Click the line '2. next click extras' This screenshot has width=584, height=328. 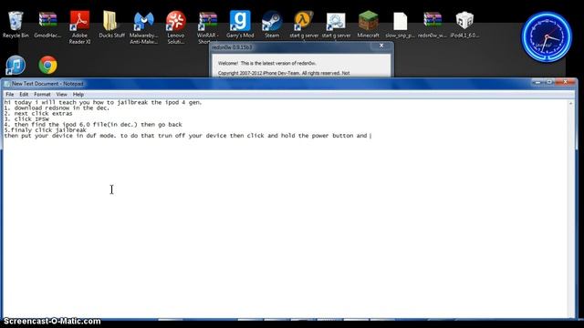38,113
